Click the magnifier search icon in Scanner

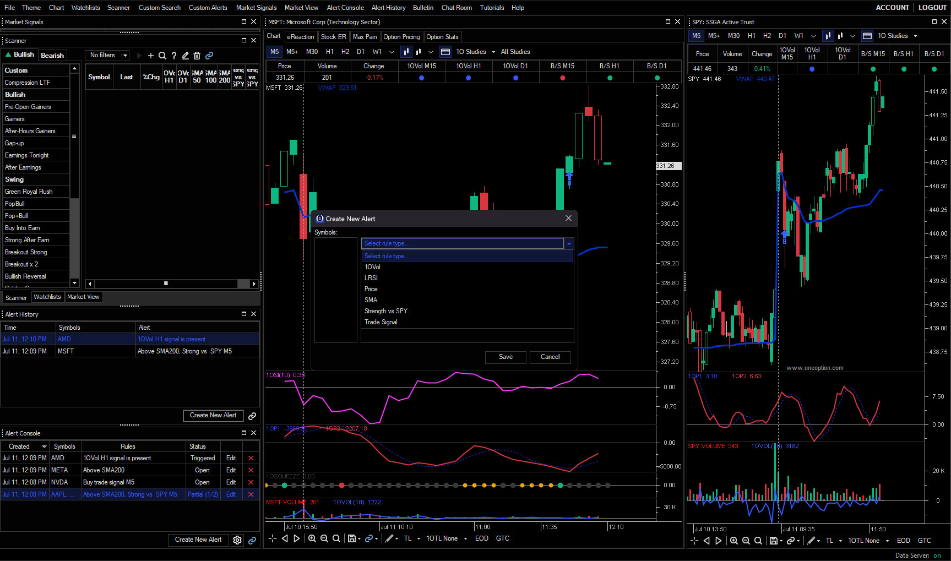click(162, 55)
